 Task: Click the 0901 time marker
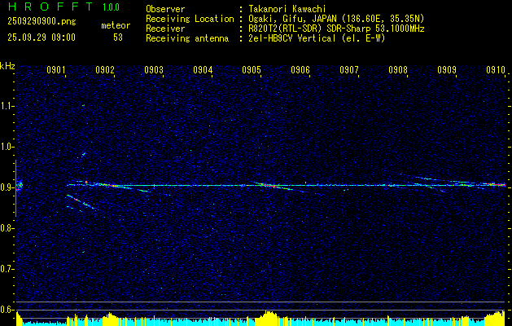[x=56, y=70]
